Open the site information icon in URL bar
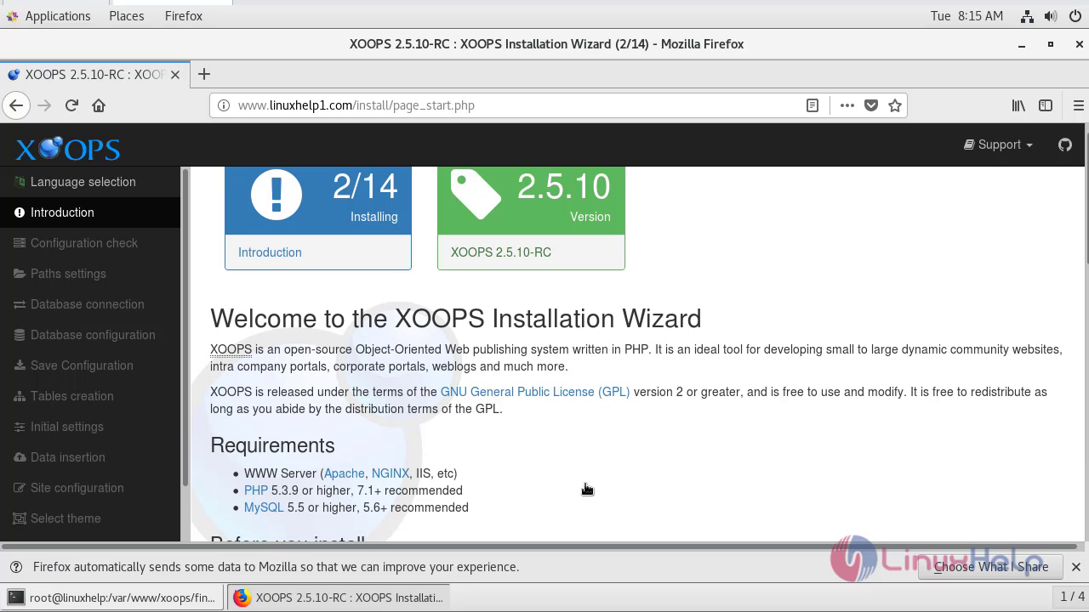Image resolution: width=1089 pixels, height=612 pixels. click(224, 105)
